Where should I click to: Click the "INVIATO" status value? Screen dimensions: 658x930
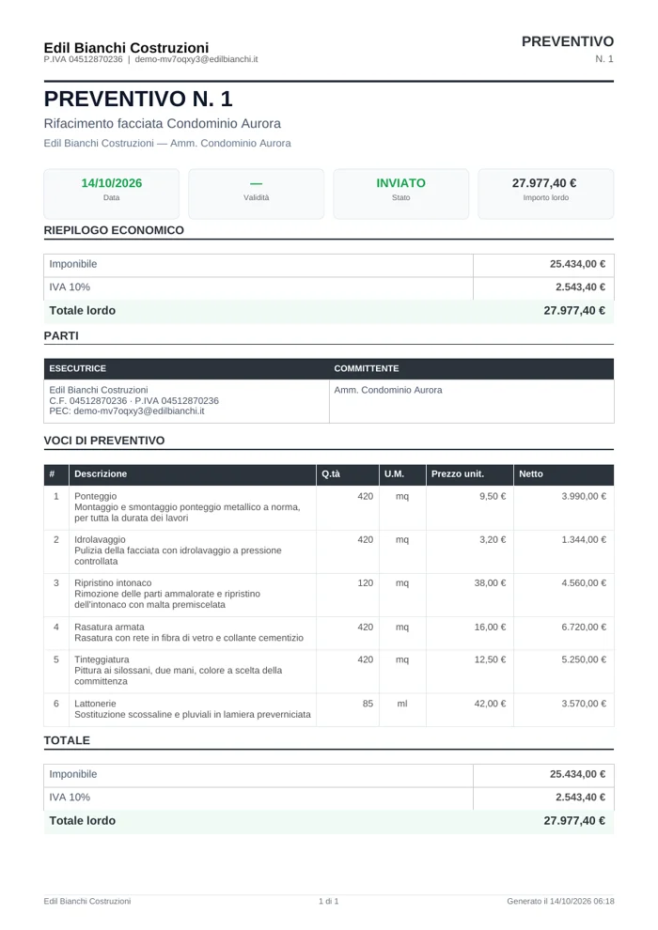(401, 182)
